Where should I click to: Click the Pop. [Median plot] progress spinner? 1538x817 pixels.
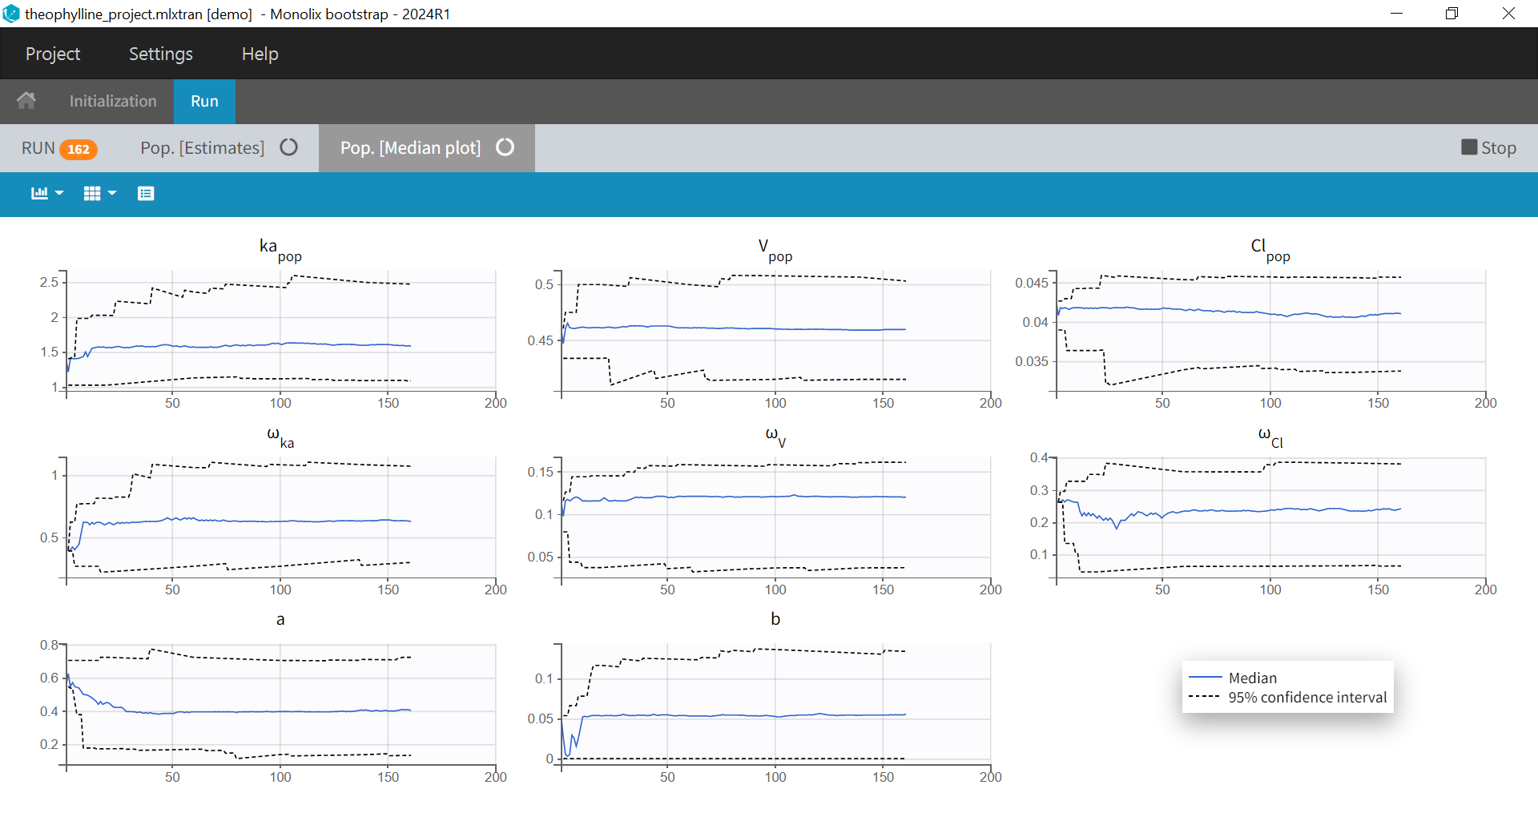point(505,147)
